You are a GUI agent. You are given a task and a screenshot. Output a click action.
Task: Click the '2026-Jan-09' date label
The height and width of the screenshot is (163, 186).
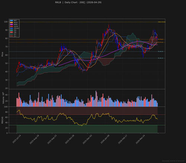click(x=105, y=140)
